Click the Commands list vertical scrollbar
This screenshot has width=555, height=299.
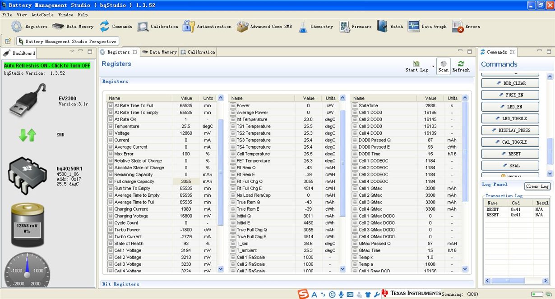(x=550, y=151)
